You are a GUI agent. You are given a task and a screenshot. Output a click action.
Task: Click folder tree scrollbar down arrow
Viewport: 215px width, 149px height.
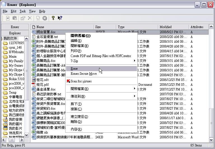[27, 135]
